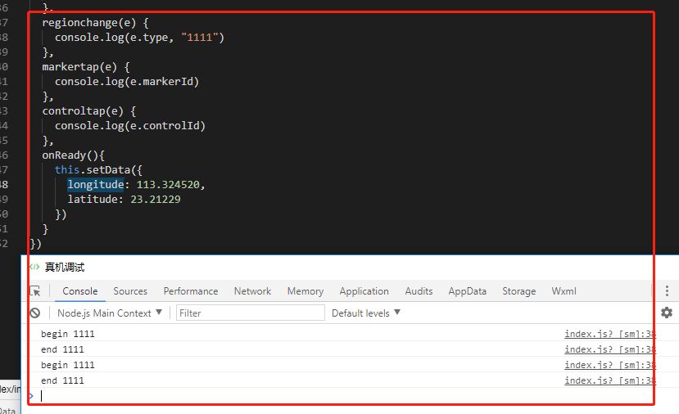Focus the console Filter input field
This screenshot has width=679, height=414.
(x=251, y=313)
